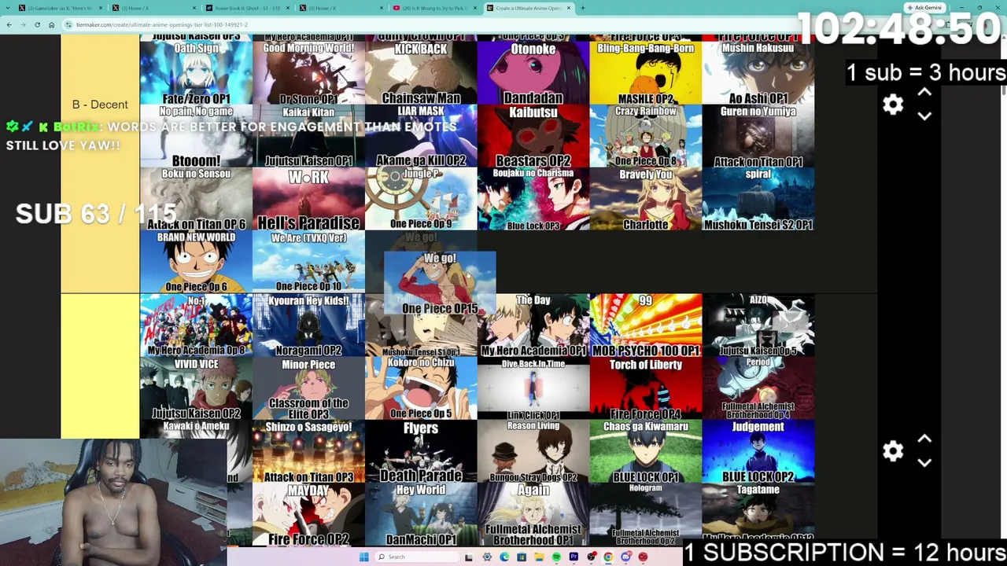Select the Beastars OP2 Kaibutsu thumbnail
Image resolution: width=1007 pixels, height=566 pixels.
click(x=533, y=136)
